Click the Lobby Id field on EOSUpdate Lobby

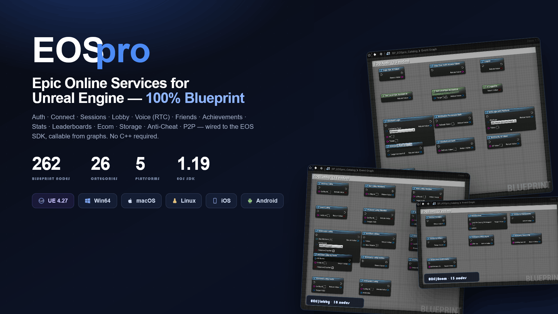372,289
